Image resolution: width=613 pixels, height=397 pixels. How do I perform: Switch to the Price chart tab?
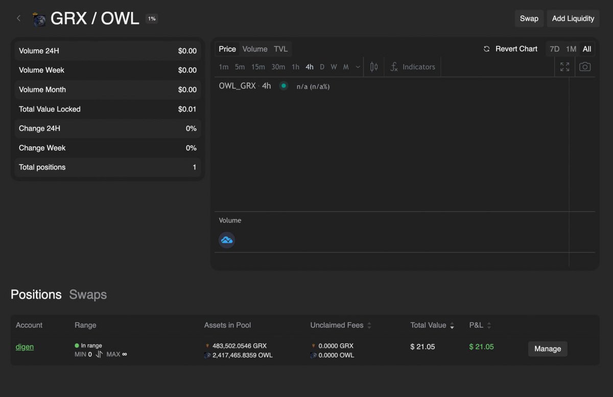227,49
